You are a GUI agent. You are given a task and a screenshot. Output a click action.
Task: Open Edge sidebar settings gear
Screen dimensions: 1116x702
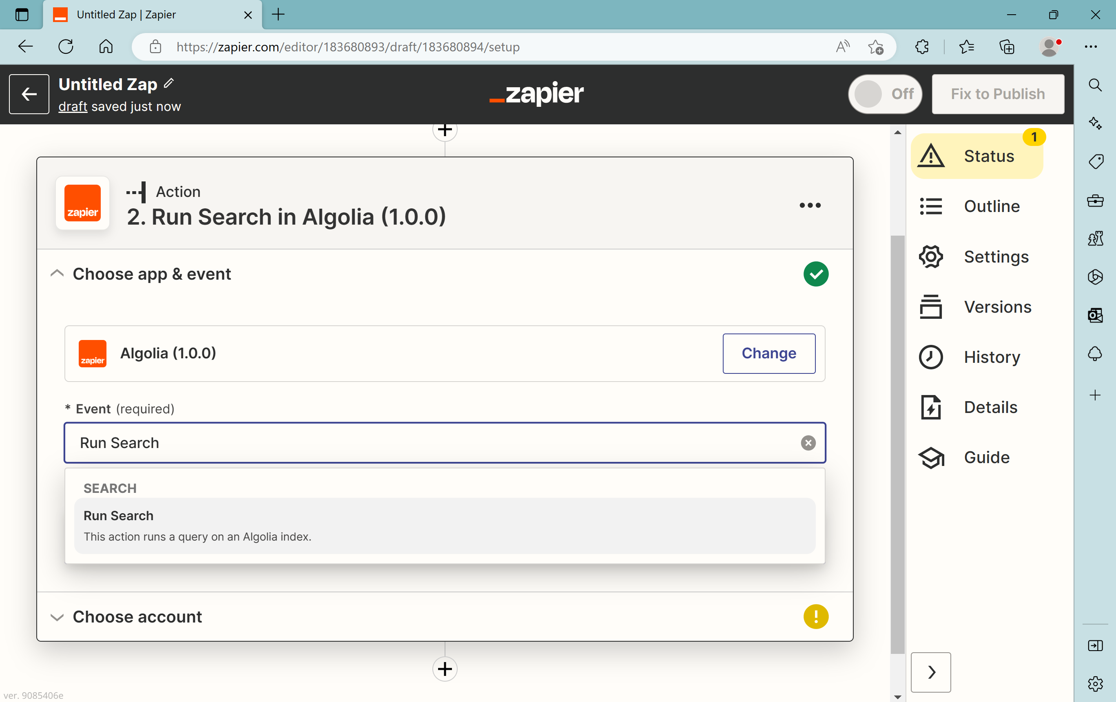[1095, 684]
